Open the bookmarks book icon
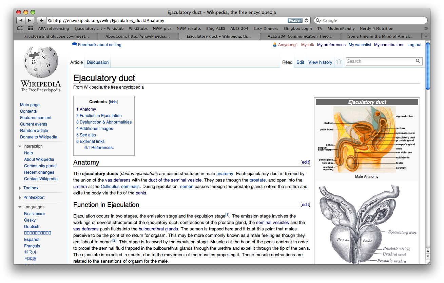 pos(20,29)
